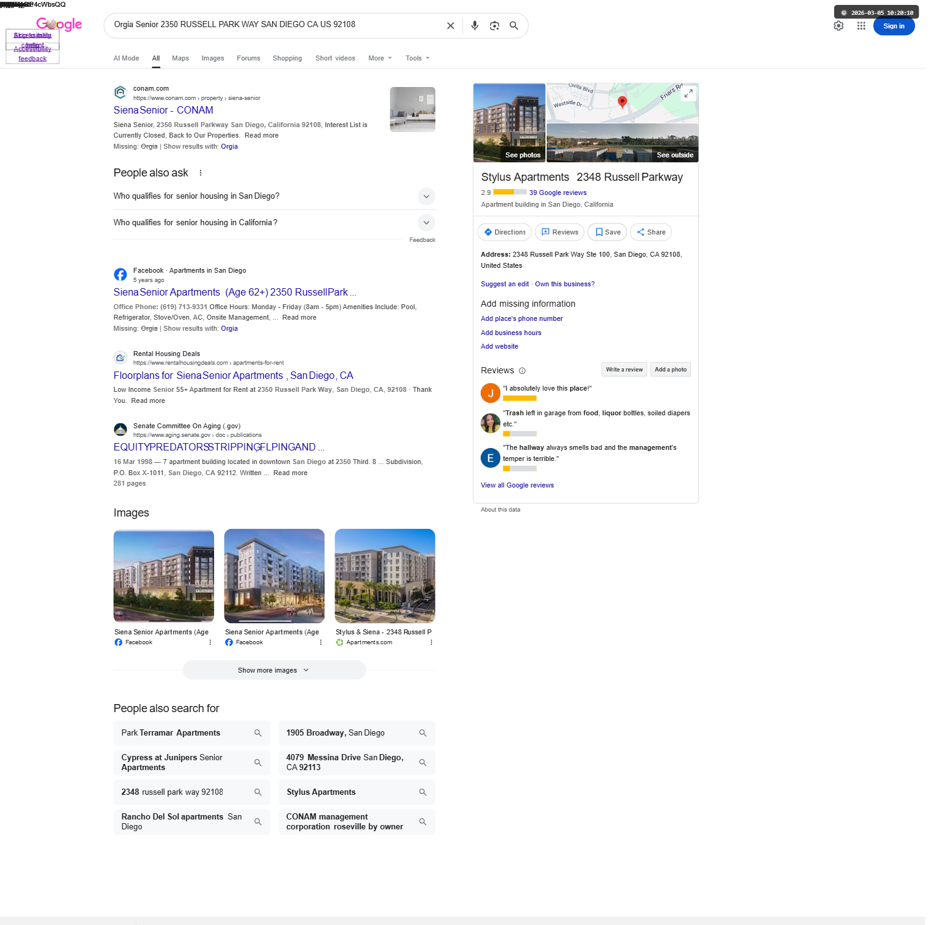Click the info icon next to Reviews
Image resolution: width=936 pixels, height=925 pixels.
tap(522, 371)
